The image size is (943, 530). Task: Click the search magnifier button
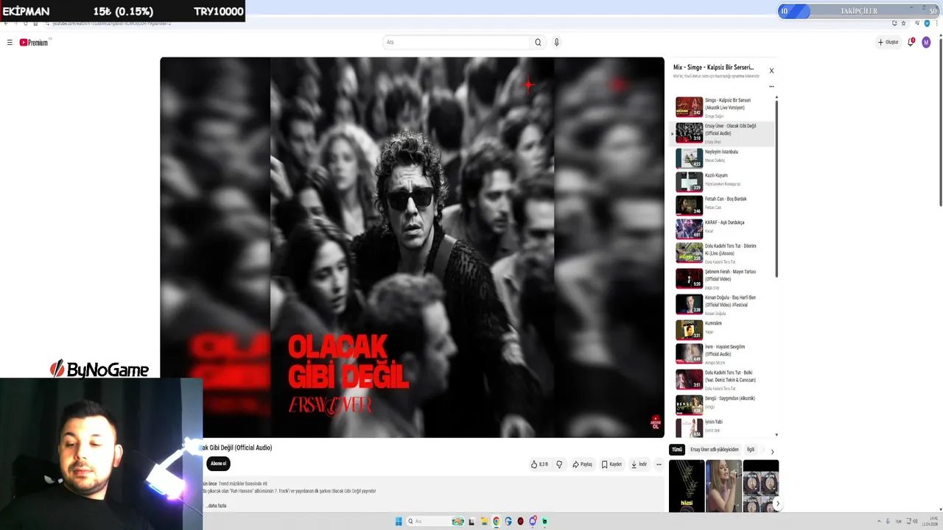pyautogui.click(x=538, y=42)
